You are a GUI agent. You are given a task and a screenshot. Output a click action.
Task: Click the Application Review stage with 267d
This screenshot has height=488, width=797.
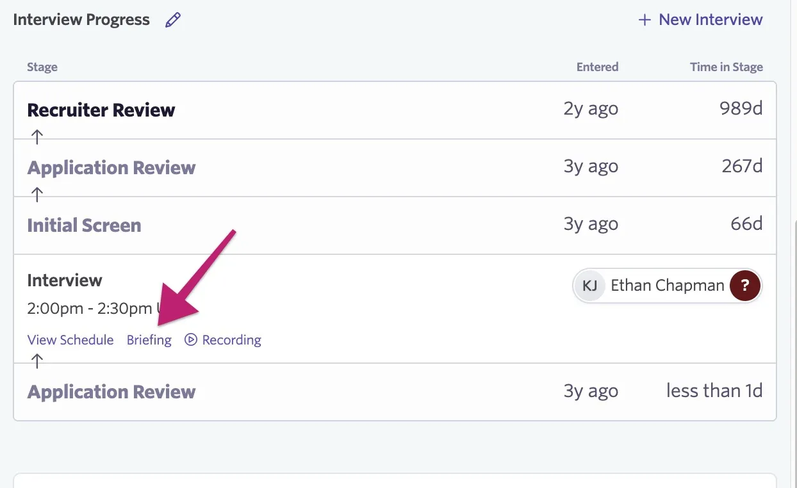[x=395, y=168]
